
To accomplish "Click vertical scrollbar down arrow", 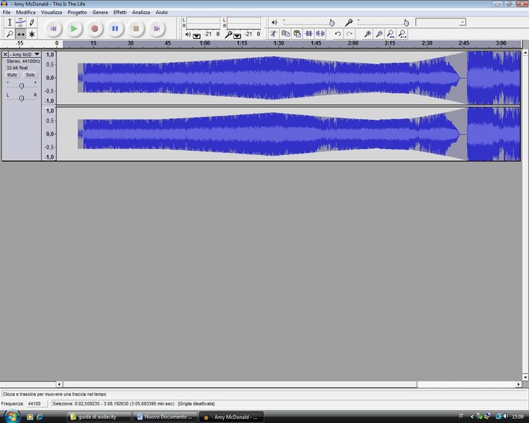I will (525, 377).
